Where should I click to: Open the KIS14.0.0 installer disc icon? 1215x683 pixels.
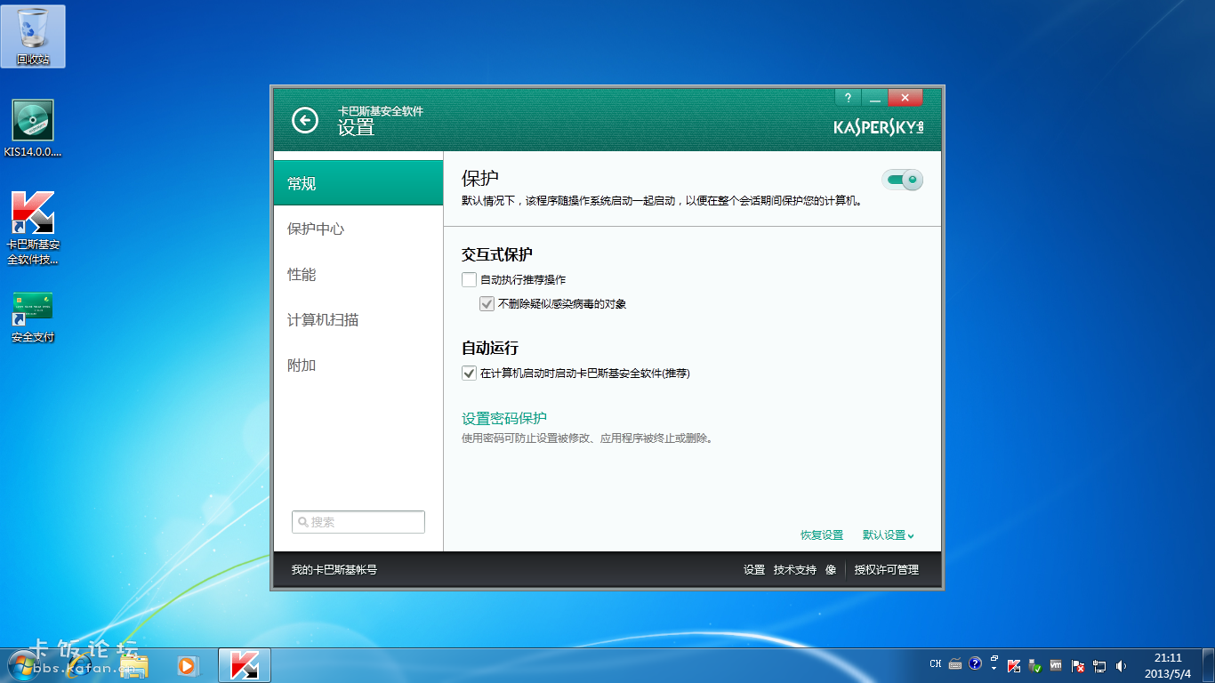(33, 129)
